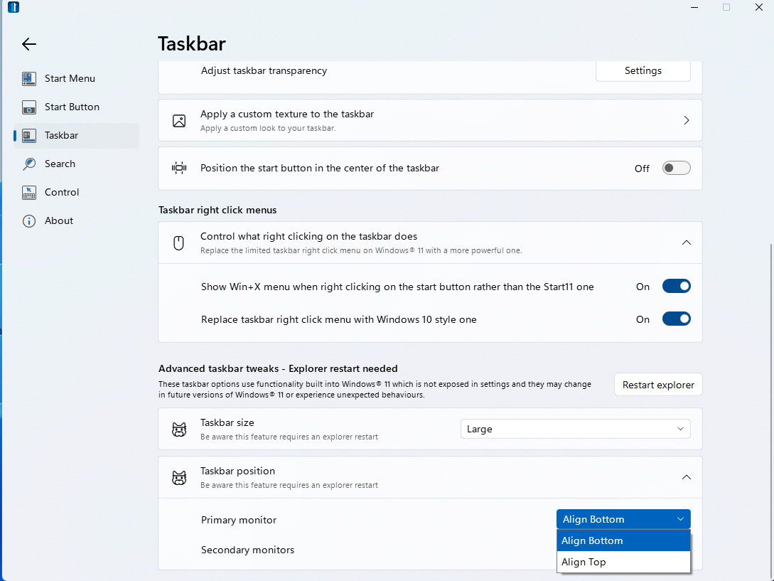This screenshot has width=774, height=581.
Task: Go back using the arrow icon
Action: [29, 44]
